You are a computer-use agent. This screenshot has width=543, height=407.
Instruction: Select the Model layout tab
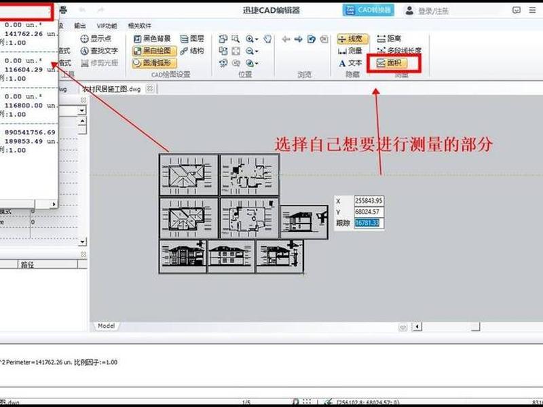click(106, 326)
